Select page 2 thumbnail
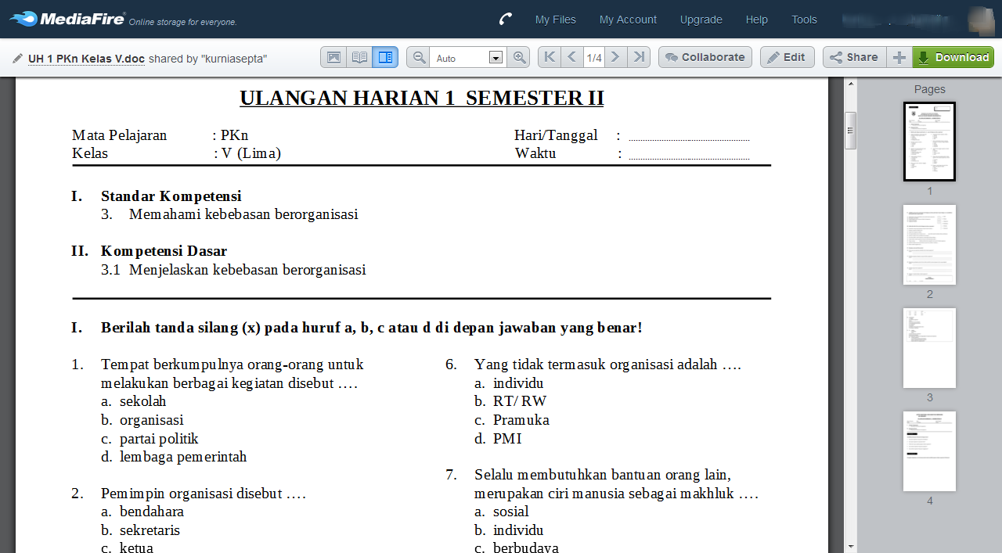 929,245
